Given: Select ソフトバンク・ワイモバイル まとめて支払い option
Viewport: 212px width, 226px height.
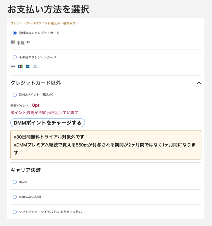Looking at the screenshot, I should 14,212.
